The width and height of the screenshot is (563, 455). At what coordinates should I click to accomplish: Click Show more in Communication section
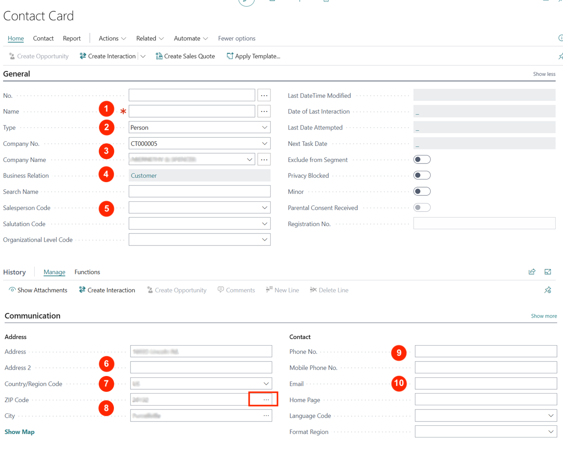coord(544,316)
